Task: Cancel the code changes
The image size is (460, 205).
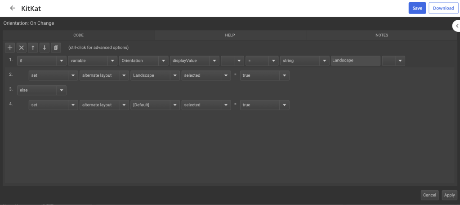Action: click(x=429, y=195)
